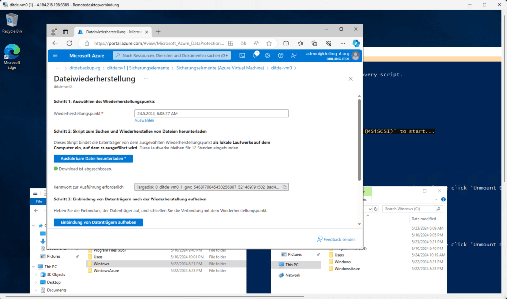Add this page to favorites star
This screenshot has width=507, height=299.
[x=269, y=43]
